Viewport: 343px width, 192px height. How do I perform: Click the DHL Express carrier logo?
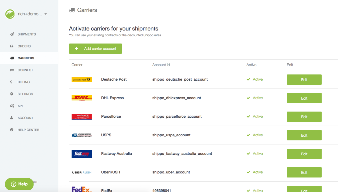81,98
